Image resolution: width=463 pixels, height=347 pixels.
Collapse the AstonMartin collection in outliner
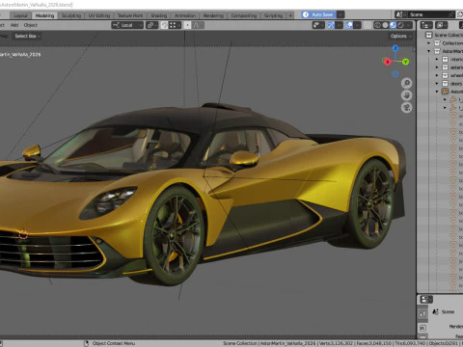[428, 51]
